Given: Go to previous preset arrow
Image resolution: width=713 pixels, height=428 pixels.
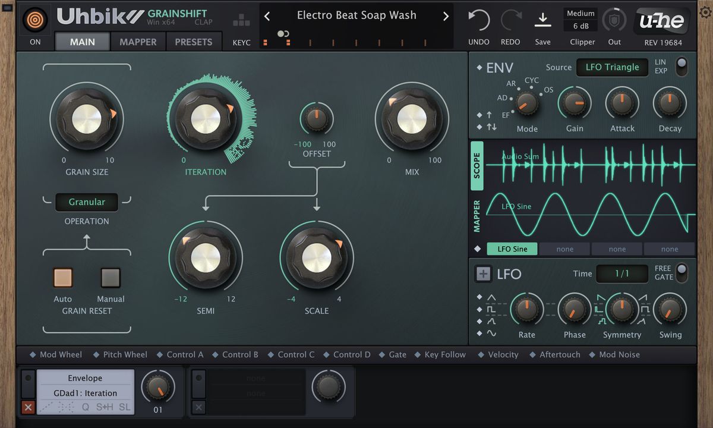Looking at the screenshot, I should tap(267, 16).
